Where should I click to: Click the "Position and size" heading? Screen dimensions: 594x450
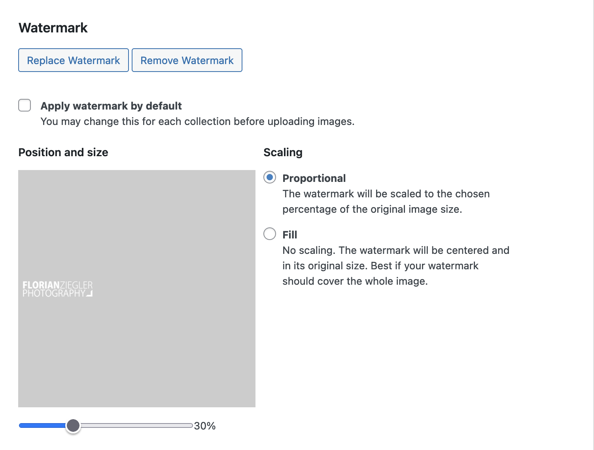(63, 152)
